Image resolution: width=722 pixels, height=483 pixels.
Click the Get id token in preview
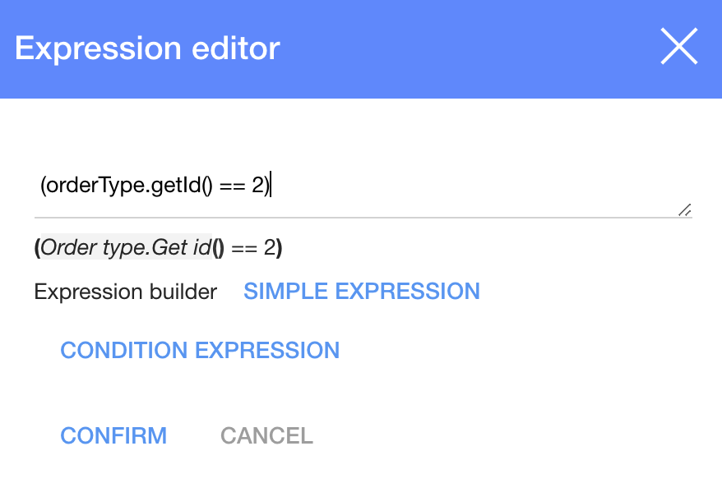tap(181, 247)
